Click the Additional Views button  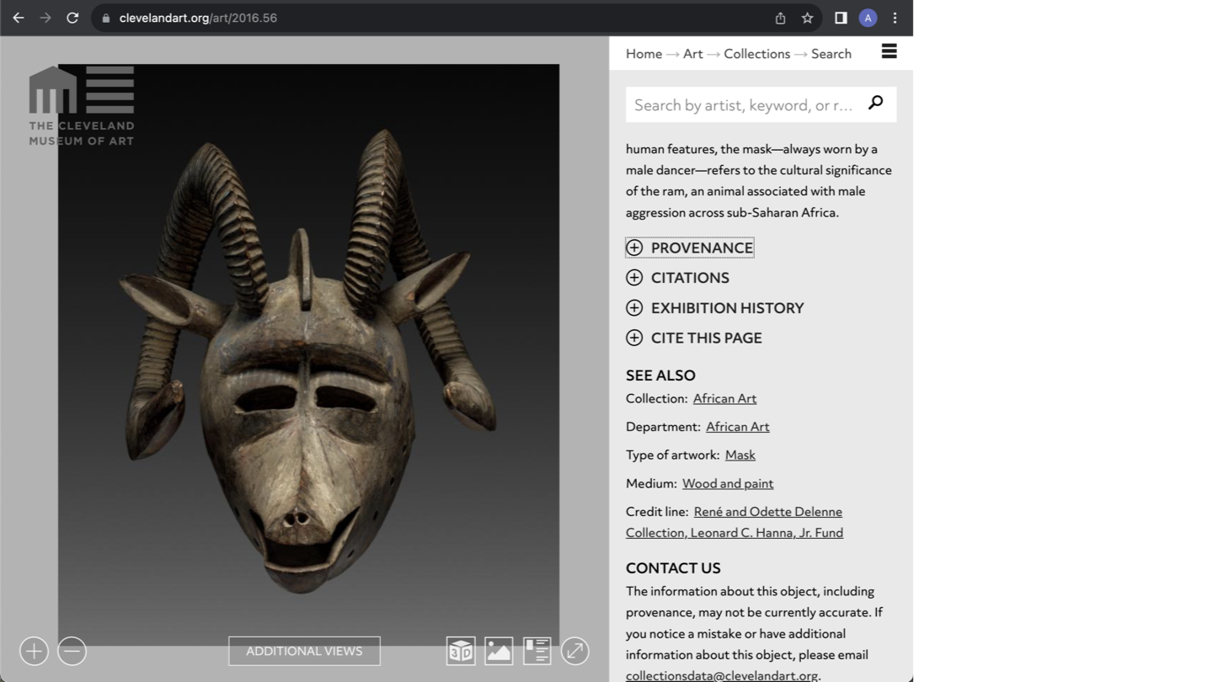[304, 651]
